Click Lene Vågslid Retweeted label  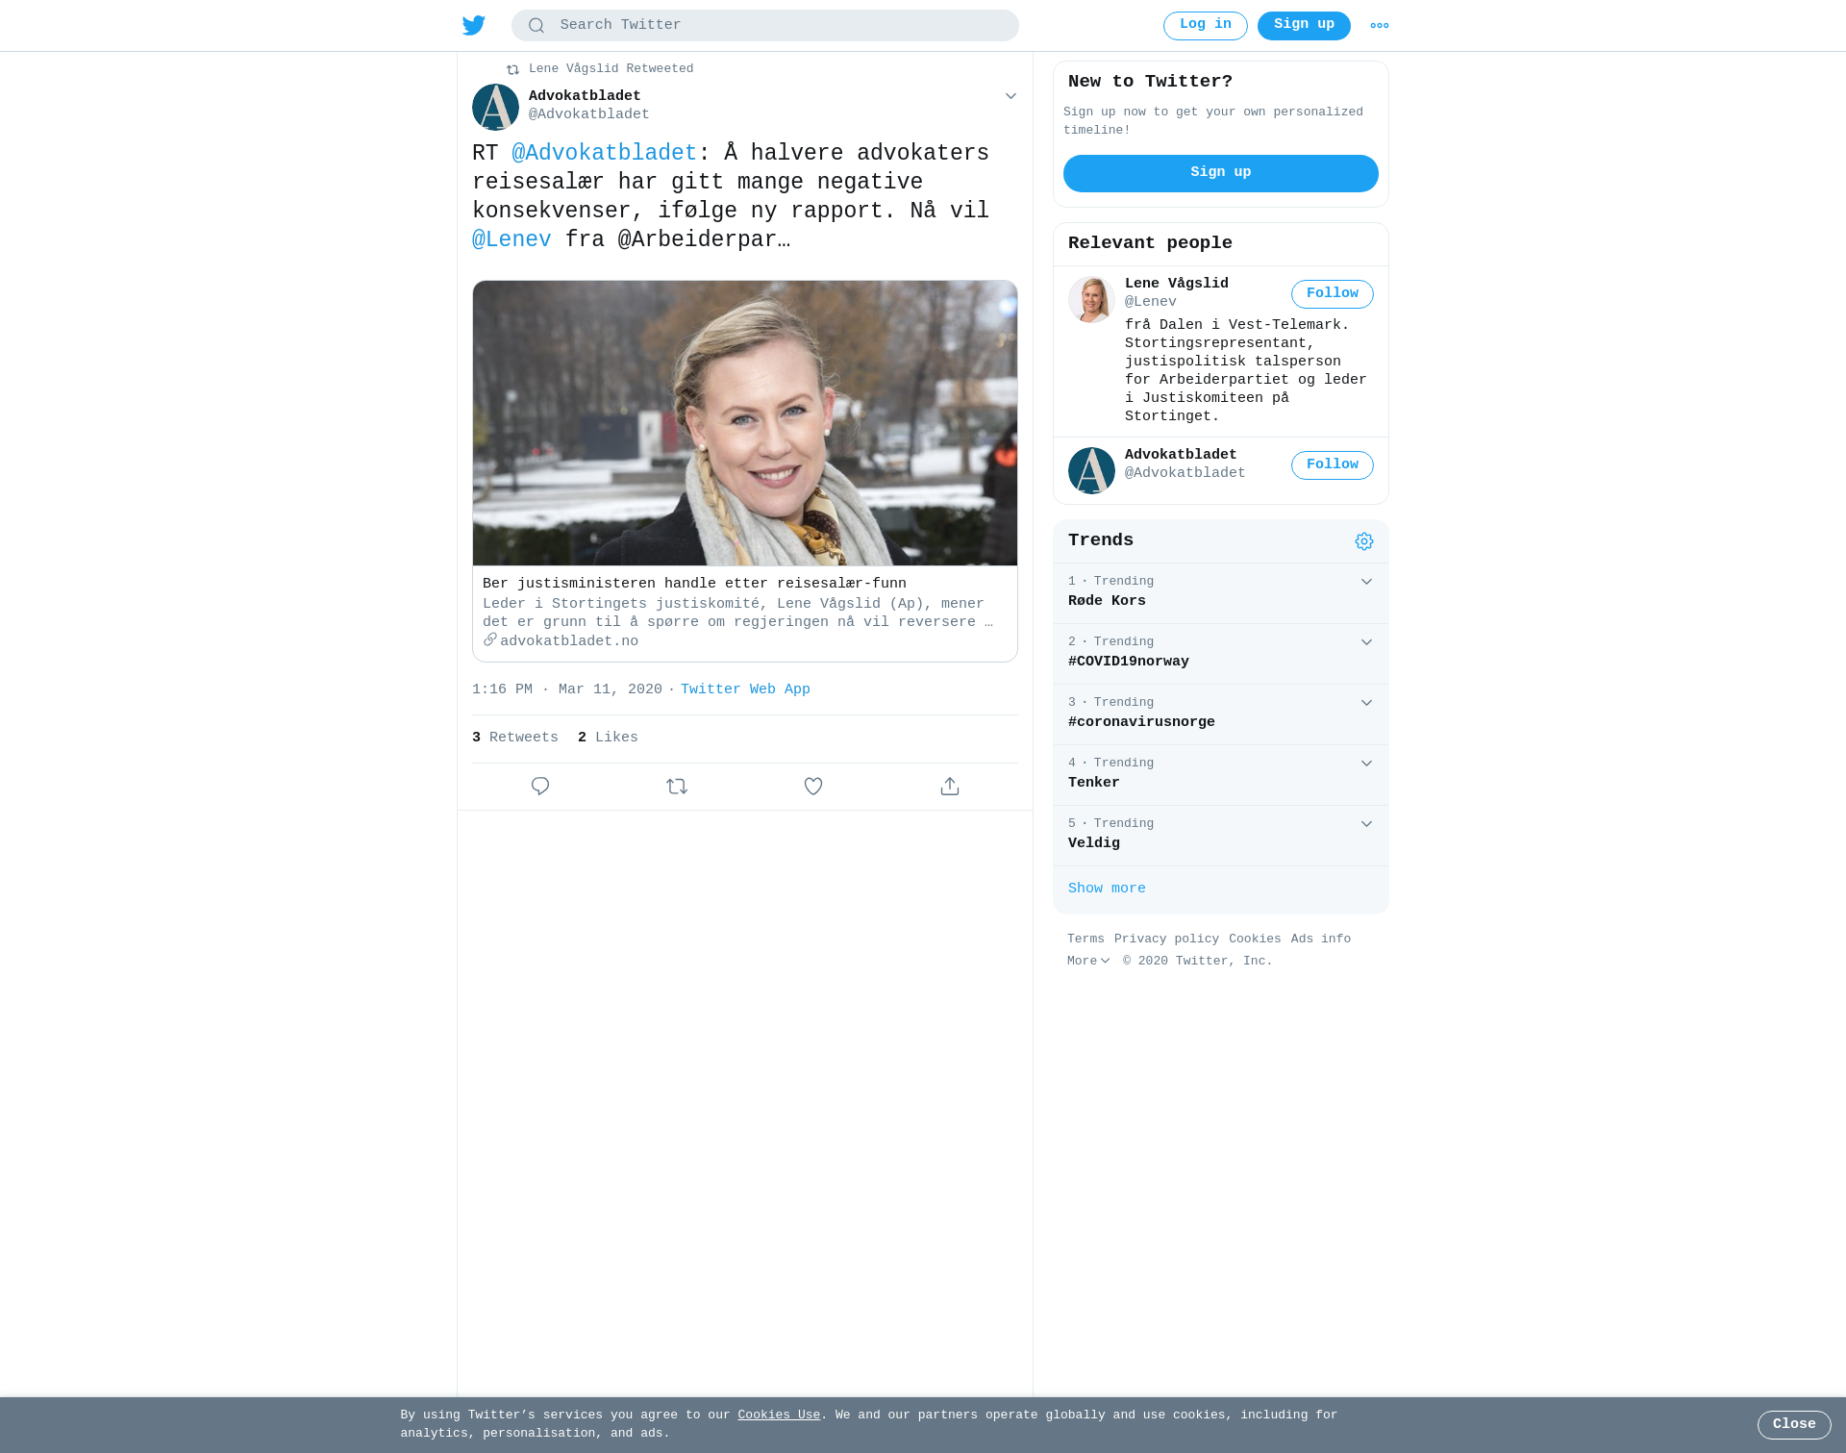(611, 69)
